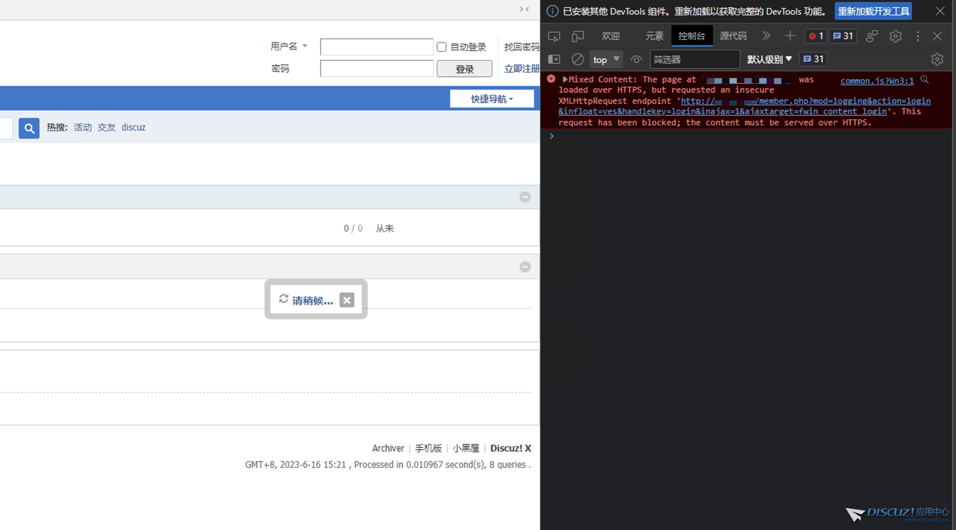Collapse the forum section using the minus toggle
Screen dimensions: 956x530
(524, 197)
